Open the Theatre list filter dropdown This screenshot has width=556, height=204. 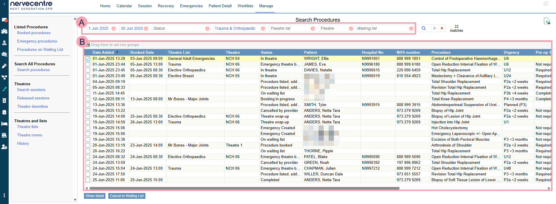(x=289, y=28)
